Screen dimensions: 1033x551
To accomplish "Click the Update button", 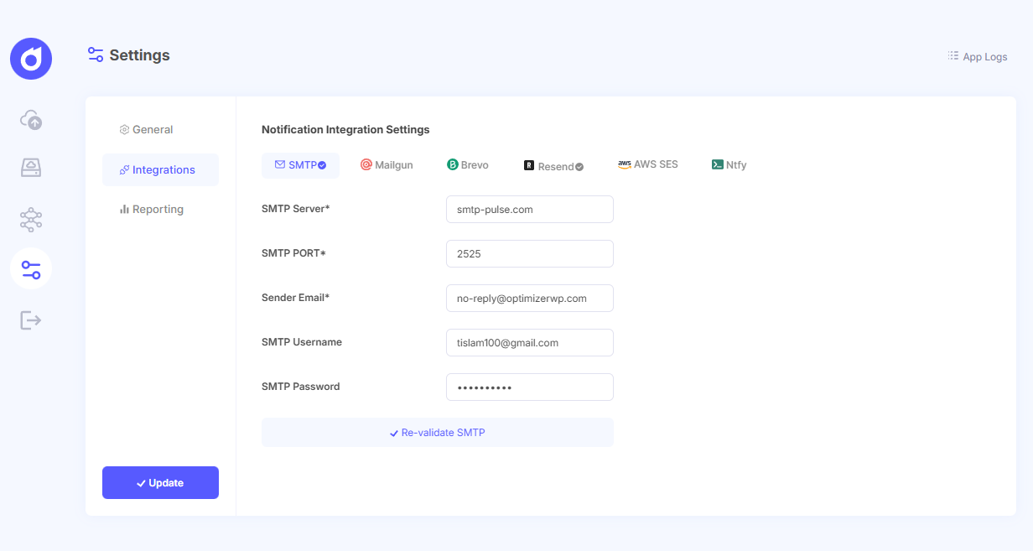I will pyautogui.click(x=160, y=482).
